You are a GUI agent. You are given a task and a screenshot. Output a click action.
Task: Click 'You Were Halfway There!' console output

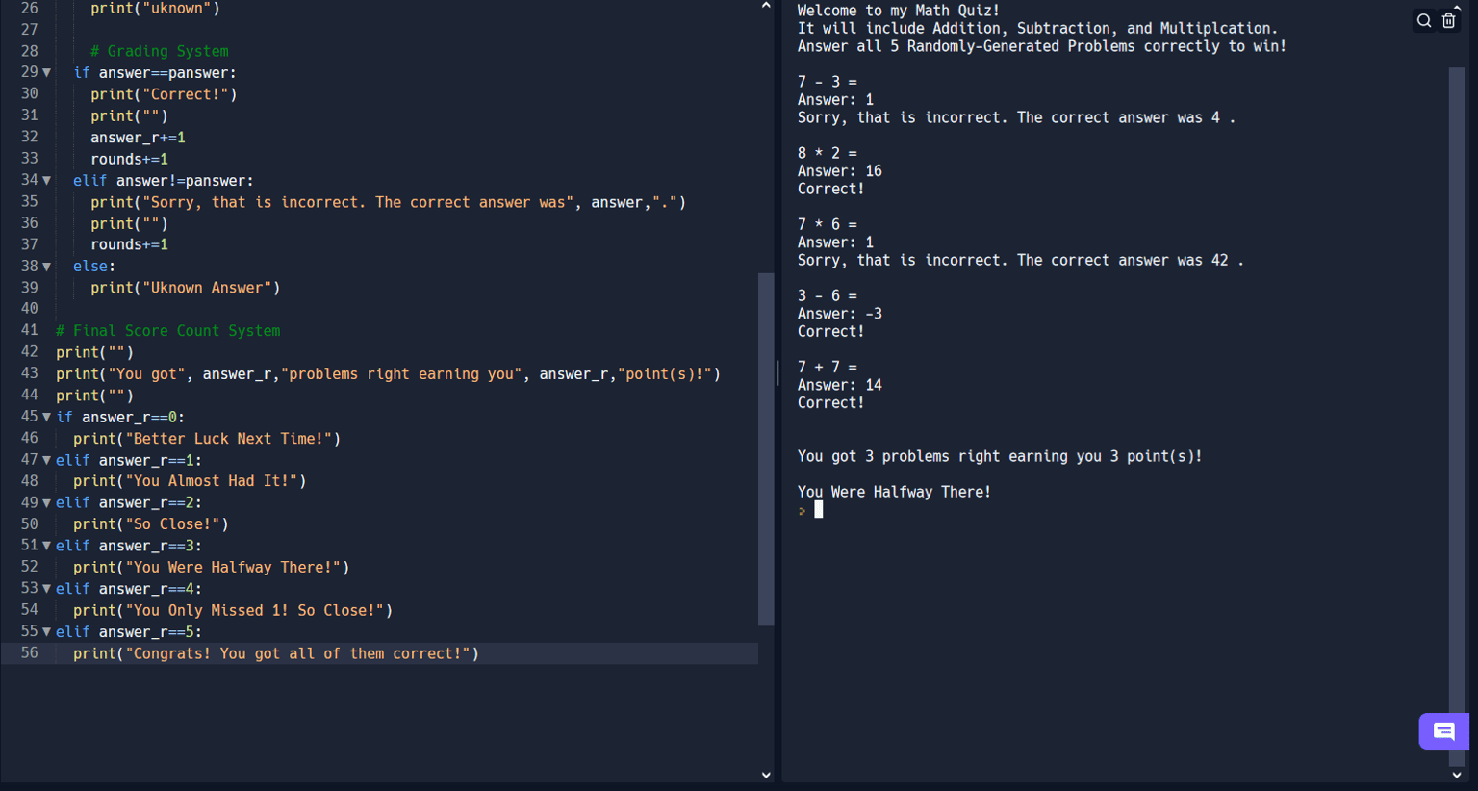pos(894,492)
